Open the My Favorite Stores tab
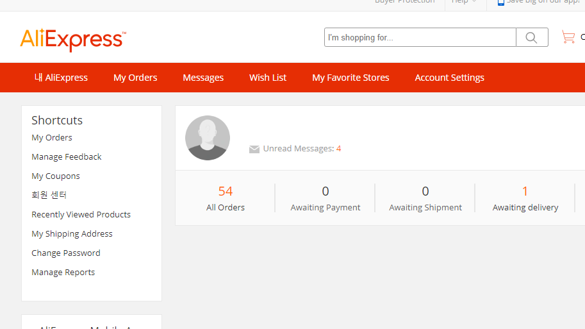The width and height of the screenshot is (585, 329). [x=350, y=78]
